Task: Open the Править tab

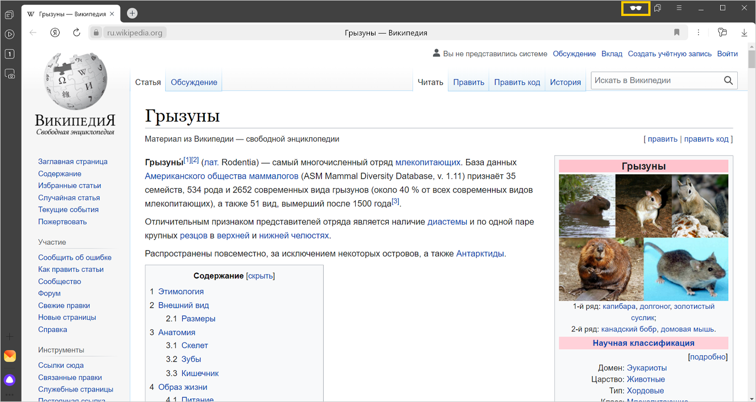Action: pos(468,82)
